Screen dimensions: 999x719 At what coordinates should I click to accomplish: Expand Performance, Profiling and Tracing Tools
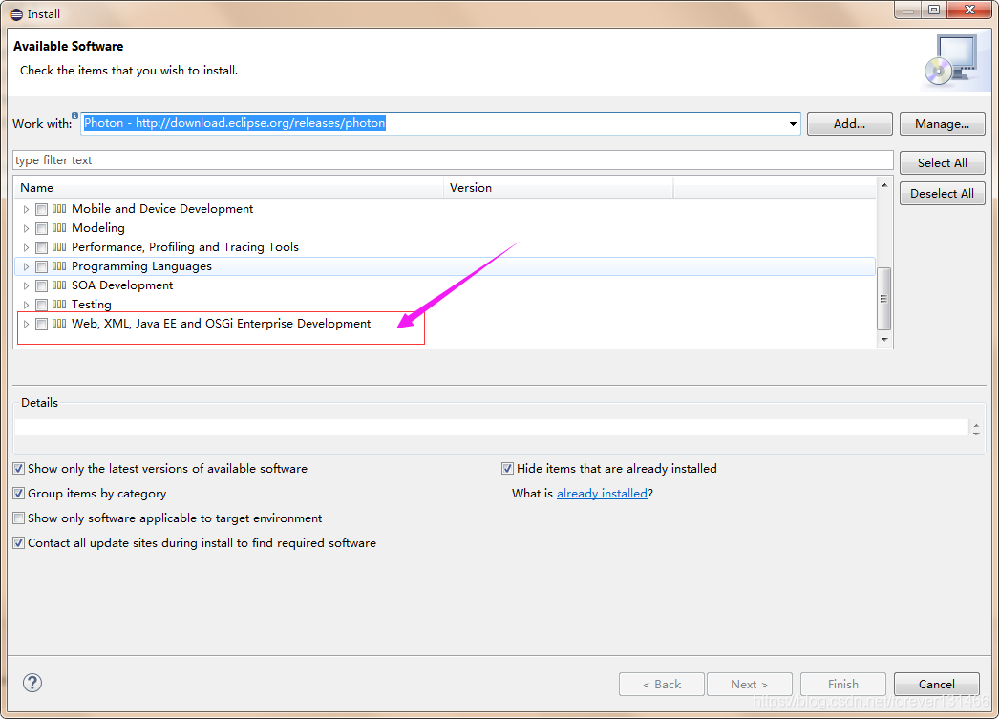(x=26, y=247)
